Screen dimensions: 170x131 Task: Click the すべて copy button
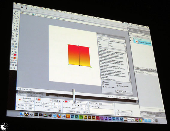coord(119,91)
